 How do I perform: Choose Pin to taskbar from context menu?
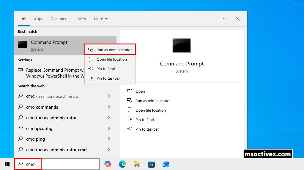click(108, 78)
